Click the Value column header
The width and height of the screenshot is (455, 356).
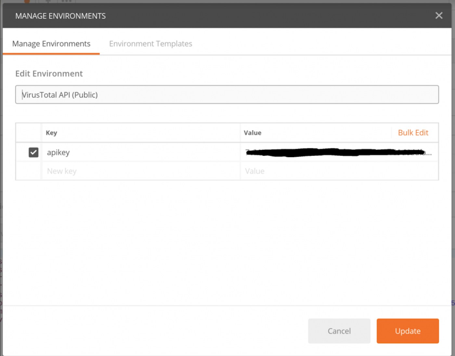click(253, 133)
